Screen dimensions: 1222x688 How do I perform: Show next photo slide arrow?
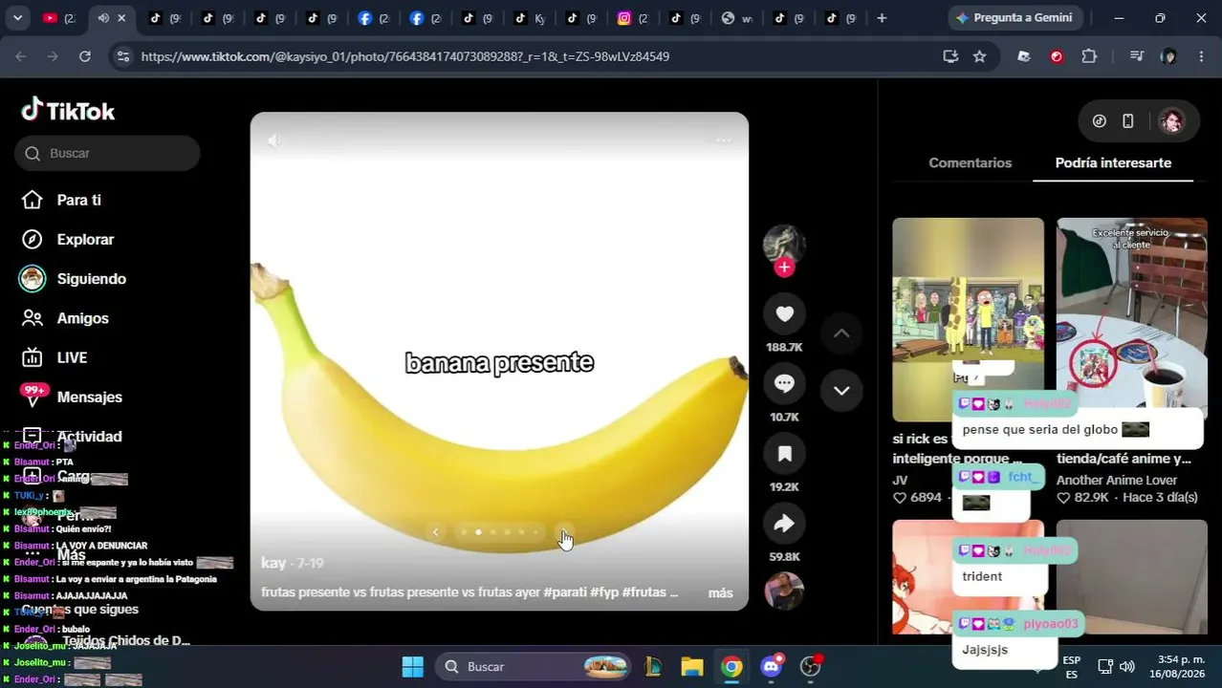pos(564,532)
